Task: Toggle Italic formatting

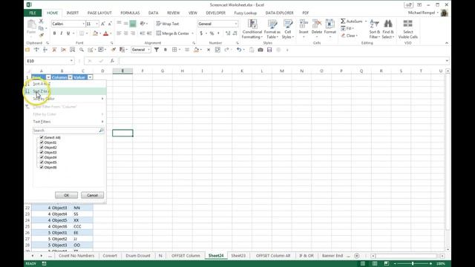Action: tap(62, 33)
